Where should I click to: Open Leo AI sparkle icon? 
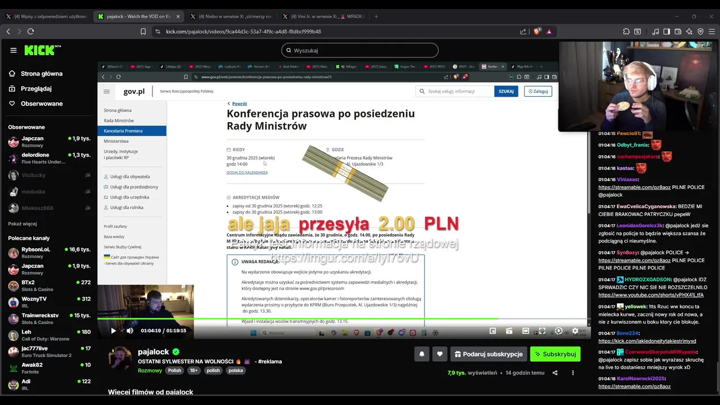click(x=689, y=31)
